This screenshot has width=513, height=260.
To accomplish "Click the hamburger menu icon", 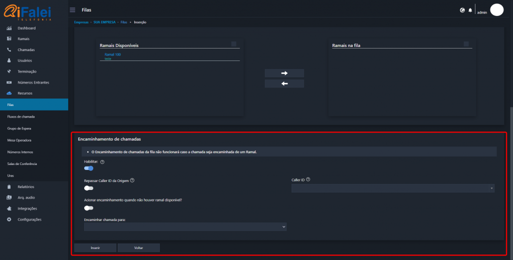I will coord(73,10).
